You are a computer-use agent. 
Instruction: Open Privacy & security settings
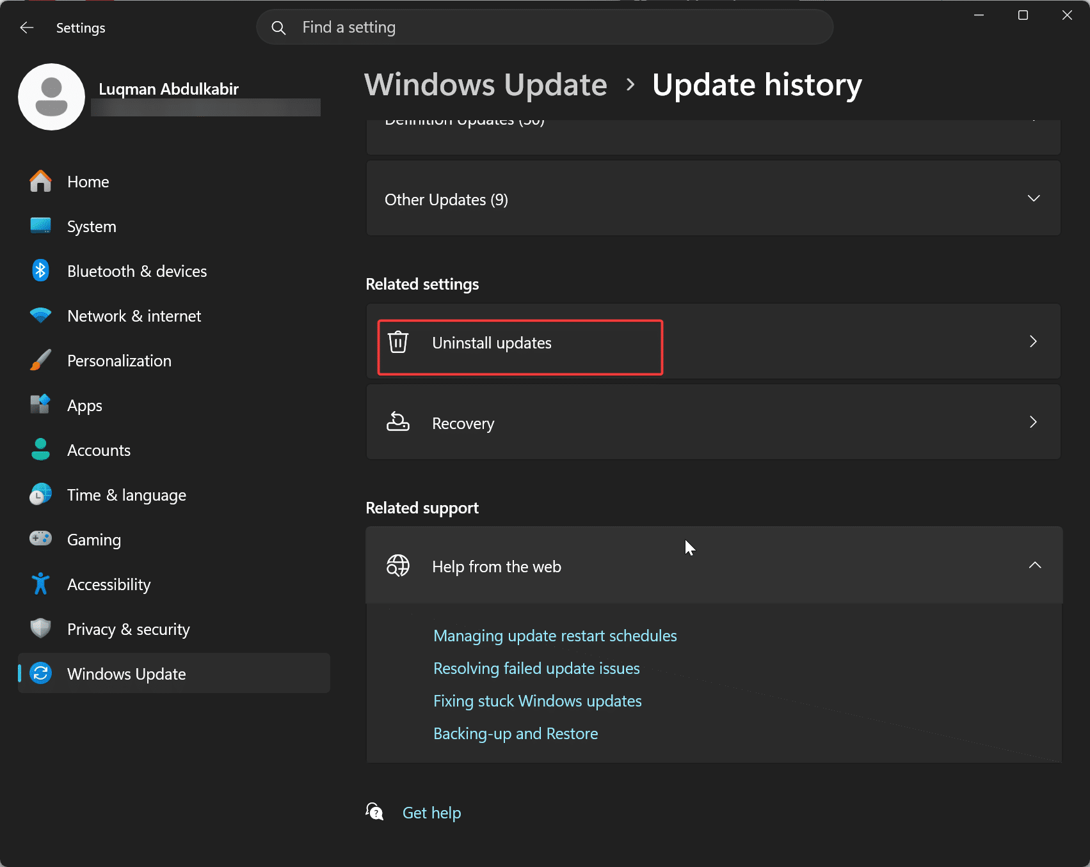(x=174, y=629)
